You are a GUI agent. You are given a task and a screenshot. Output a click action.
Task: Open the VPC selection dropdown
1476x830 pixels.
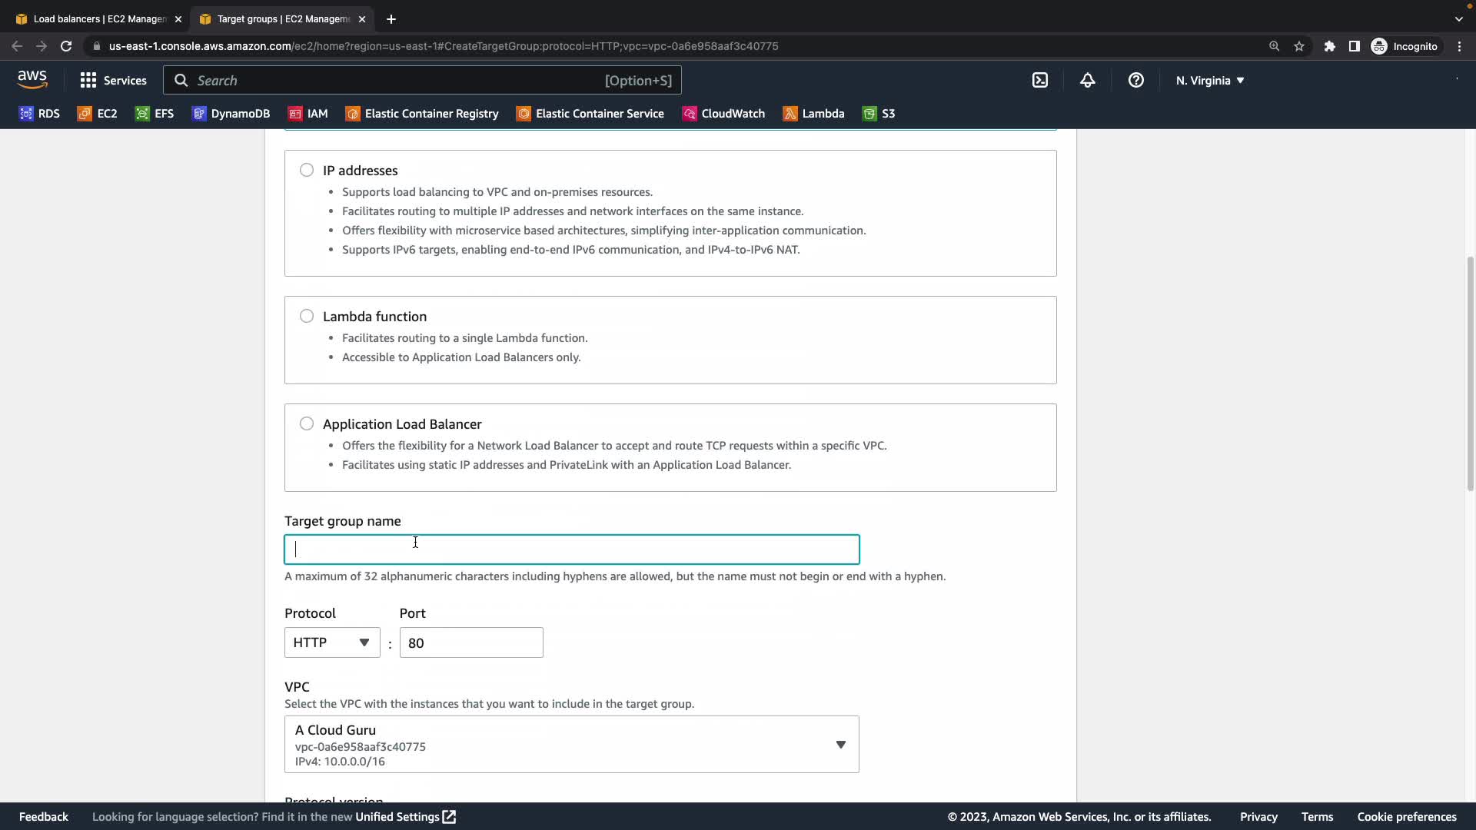571,745
